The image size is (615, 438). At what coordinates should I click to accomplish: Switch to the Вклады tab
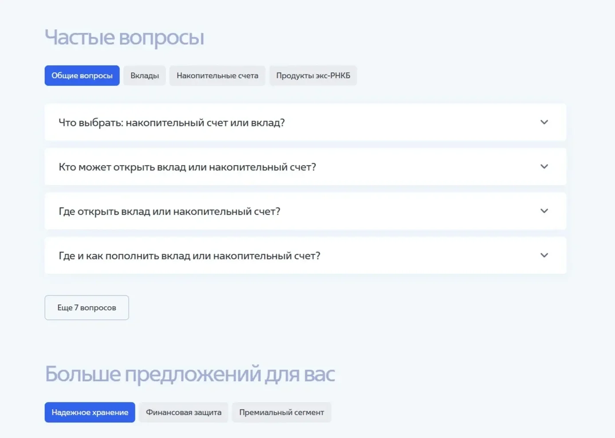[x=145, y=75]
